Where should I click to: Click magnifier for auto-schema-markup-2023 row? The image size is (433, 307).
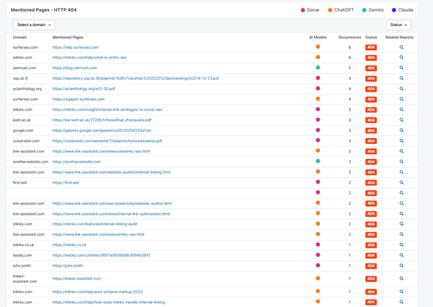point(401,292)
